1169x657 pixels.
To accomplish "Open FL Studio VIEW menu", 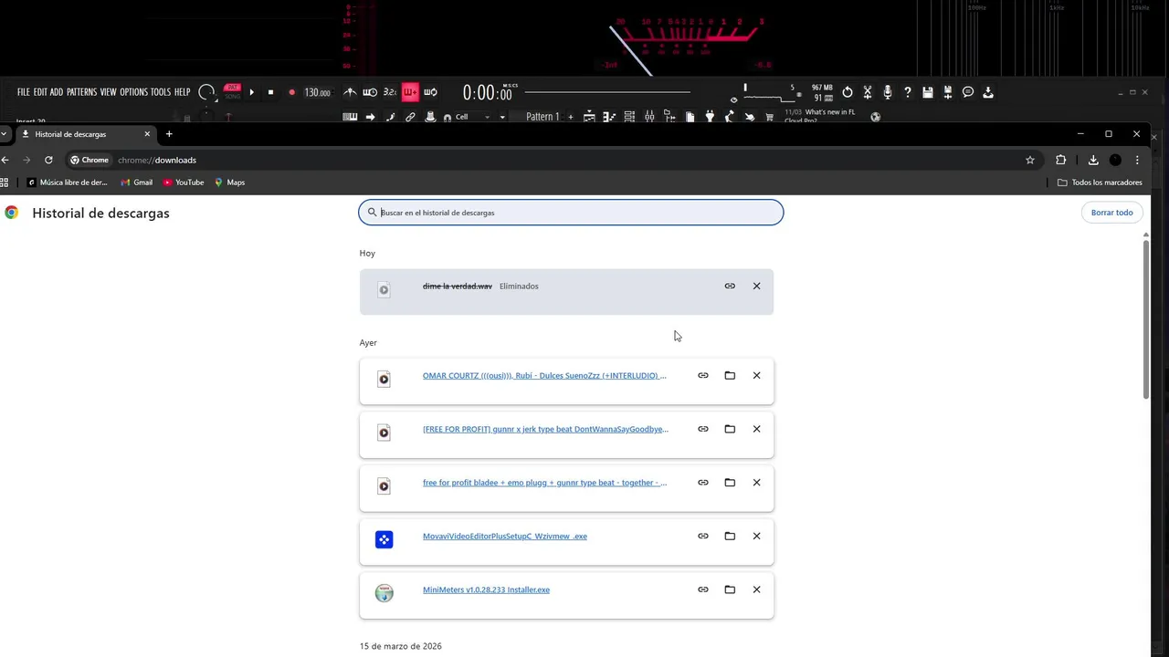I will click(109, 92).
